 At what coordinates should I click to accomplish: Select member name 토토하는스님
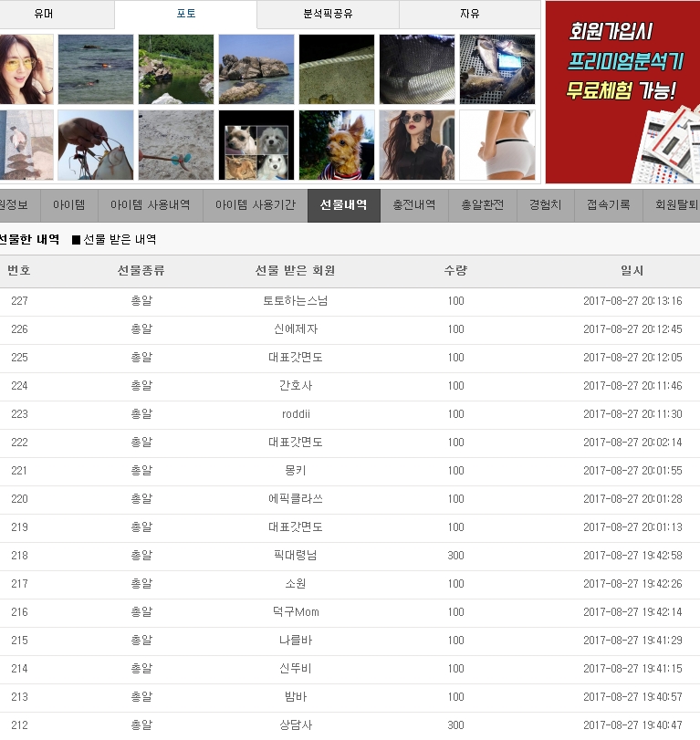tap(296, 300)
